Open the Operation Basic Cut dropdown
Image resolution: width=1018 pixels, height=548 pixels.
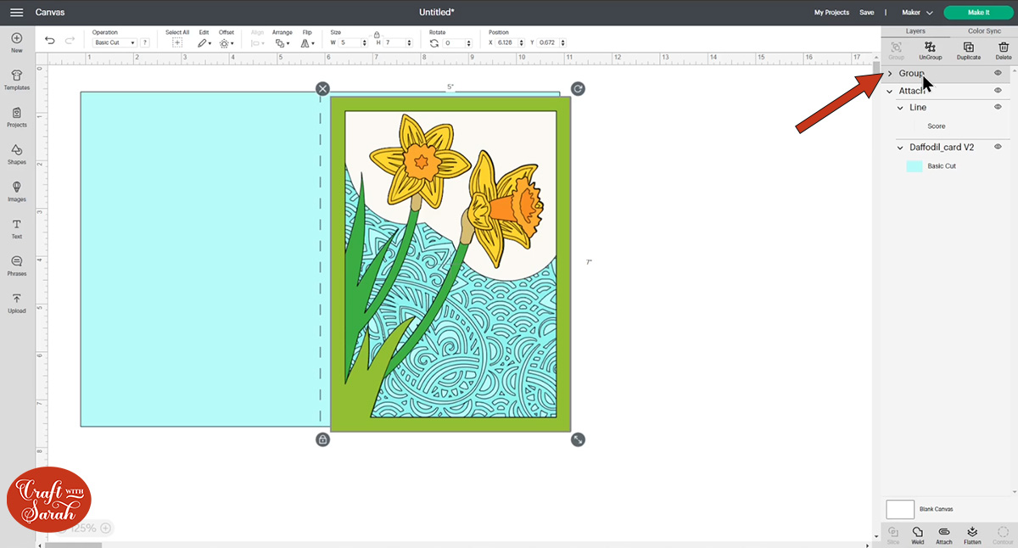[x=115, y=42]
